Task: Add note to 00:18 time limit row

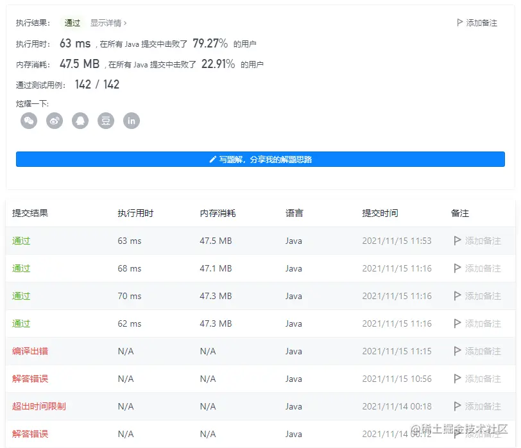Action: coord(477,406)
